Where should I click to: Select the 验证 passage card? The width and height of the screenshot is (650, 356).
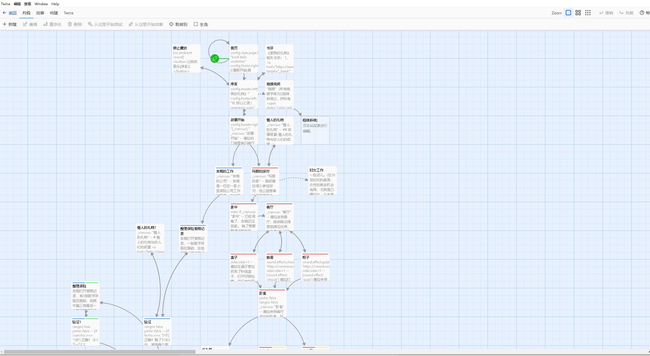pos(157,331)
